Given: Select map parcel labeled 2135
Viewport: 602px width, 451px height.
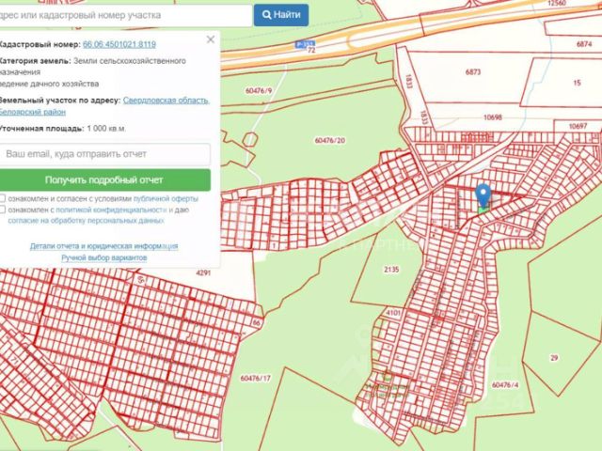Looking at the screenshot, I should pyautogui.click(x=391, y=270).
